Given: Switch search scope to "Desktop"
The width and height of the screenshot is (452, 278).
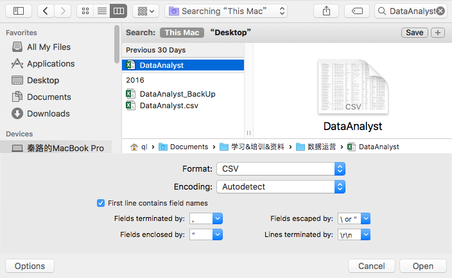Looking at the screenshot, I should 230,33.
